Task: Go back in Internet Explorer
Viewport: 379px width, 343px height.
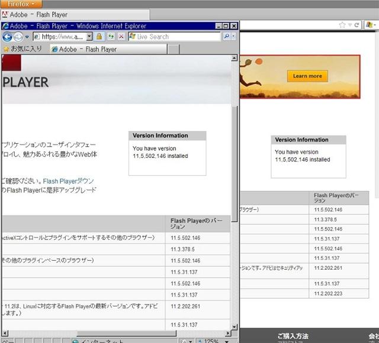Action: [7, 37]
